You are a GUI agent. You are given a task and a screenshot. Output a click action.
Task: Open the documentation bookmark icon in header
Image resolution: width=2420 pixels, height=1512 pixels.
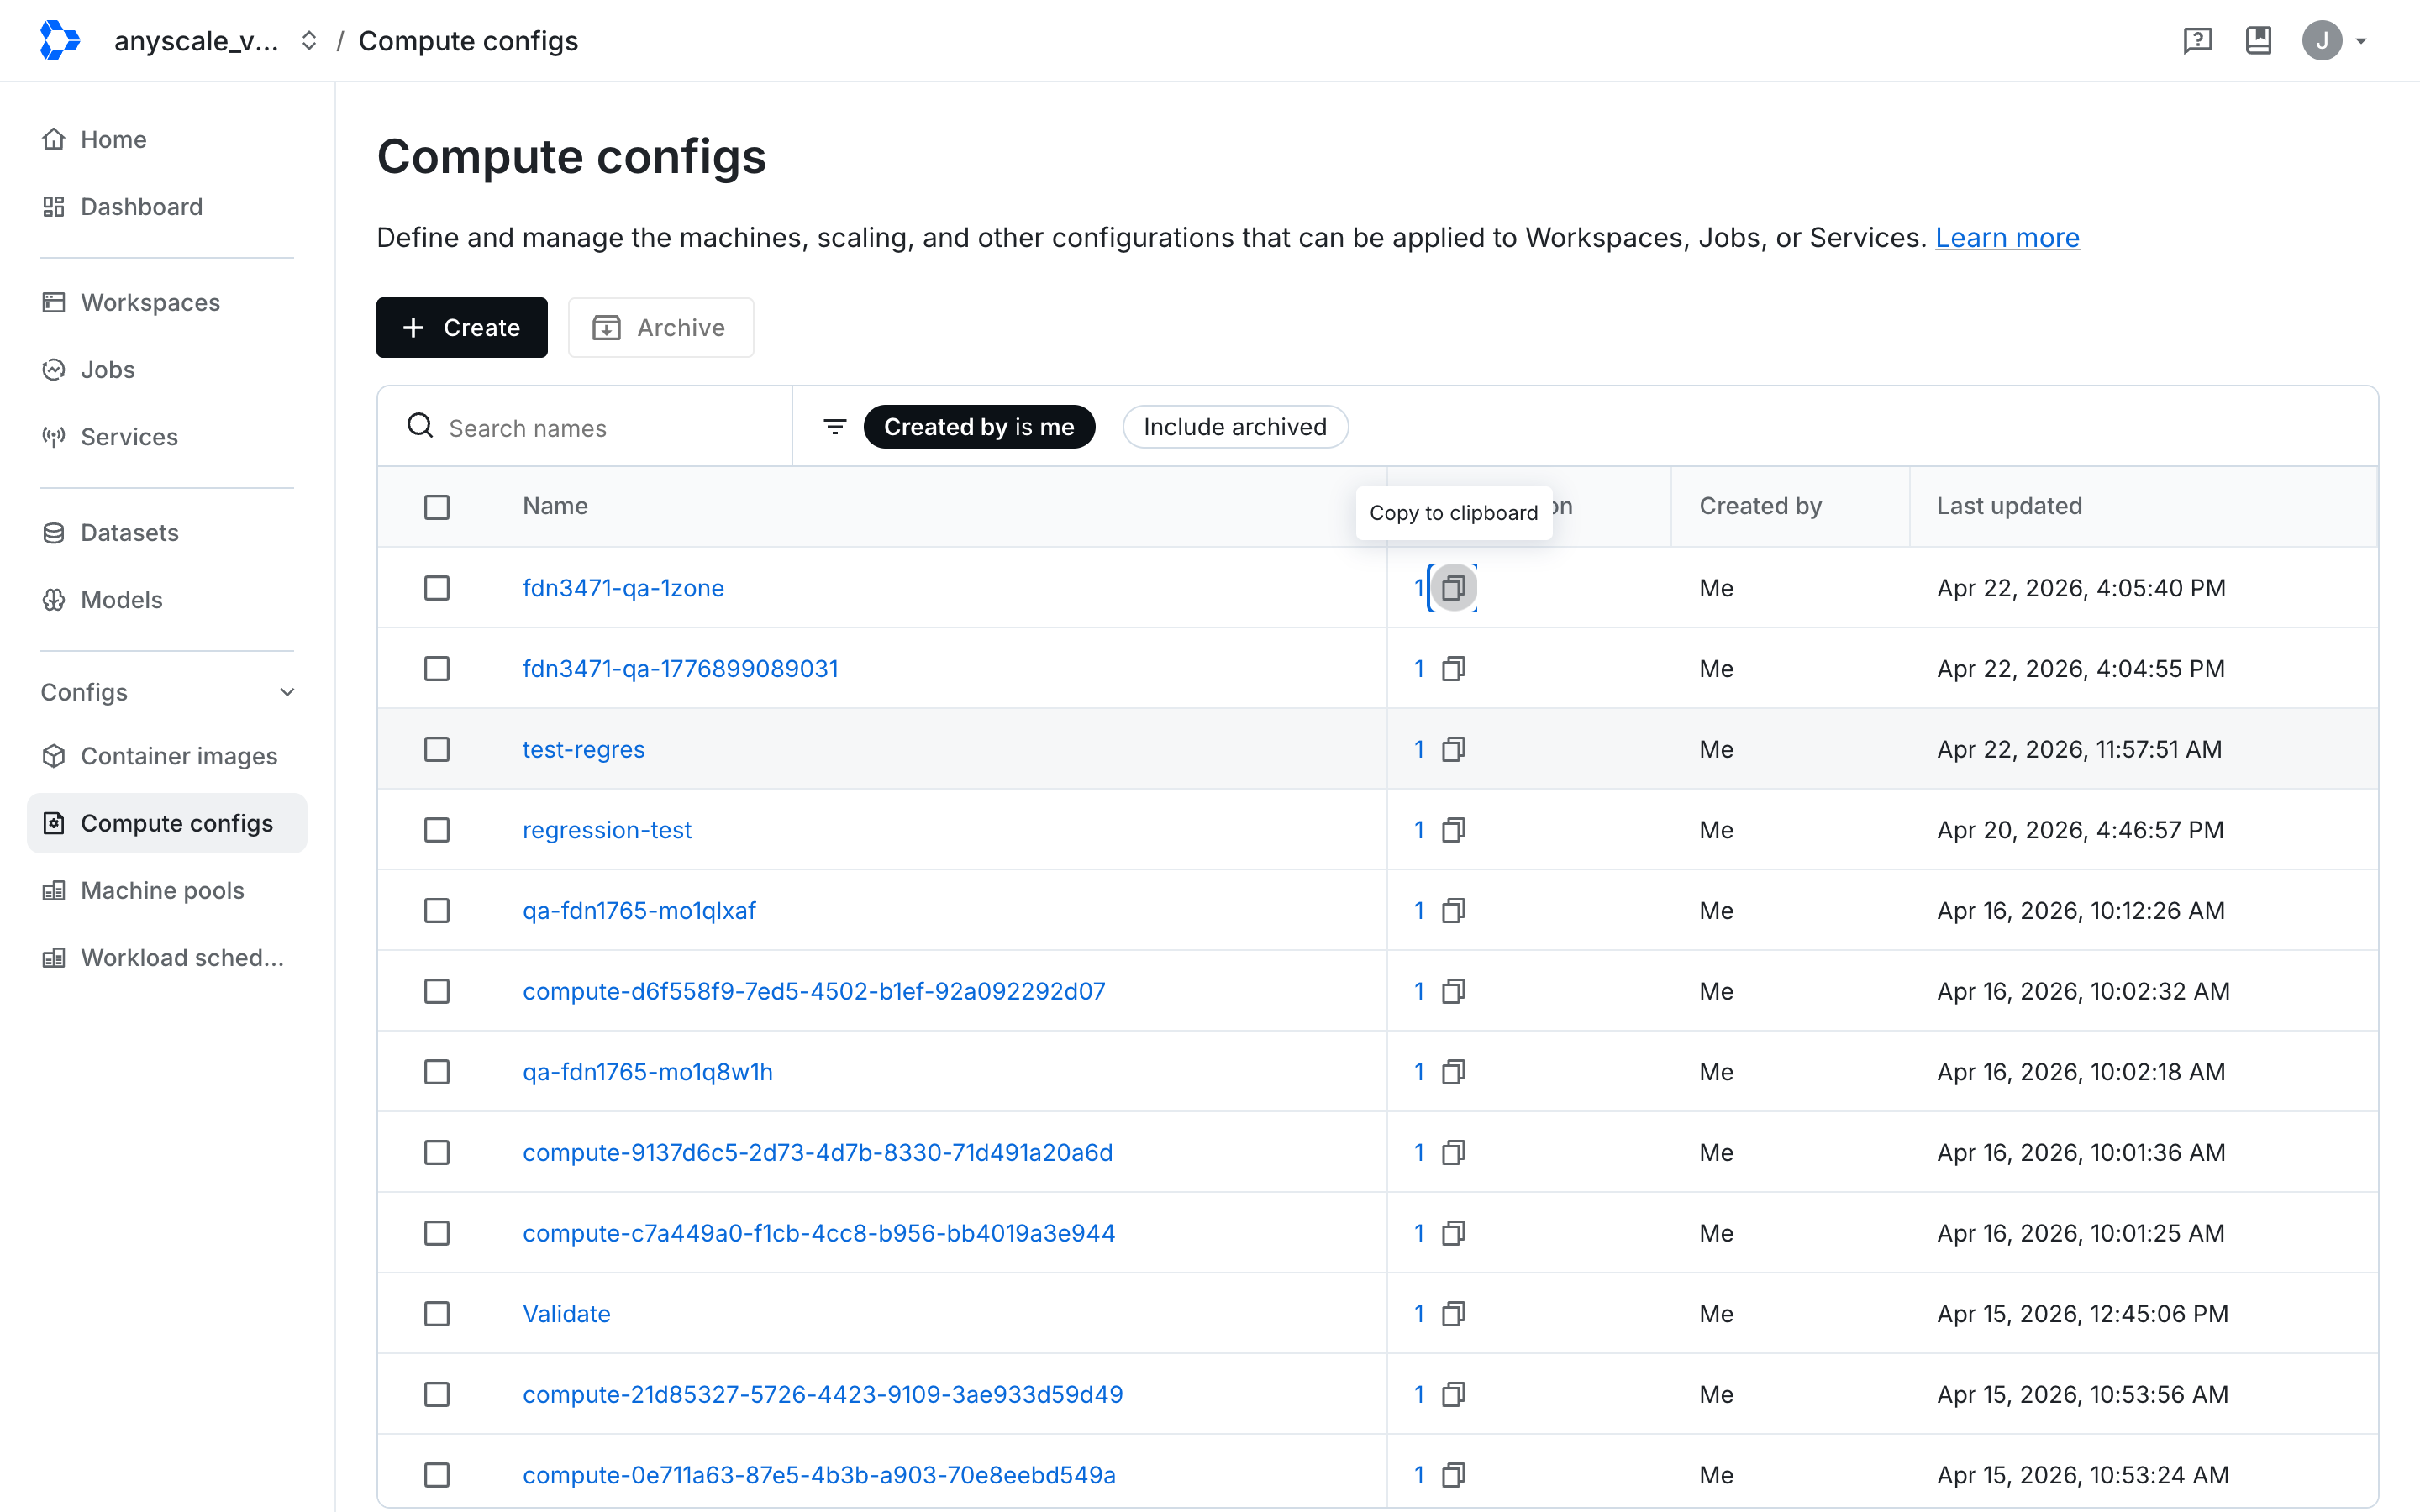pos(2258,40)
